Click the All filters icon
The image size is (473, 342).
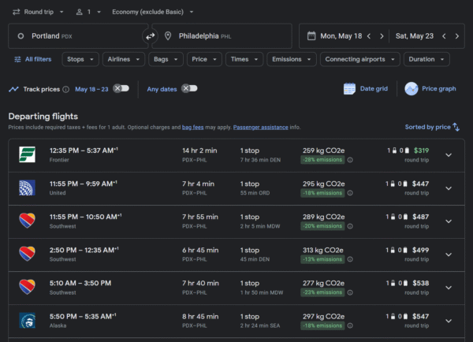coord(18,59)
